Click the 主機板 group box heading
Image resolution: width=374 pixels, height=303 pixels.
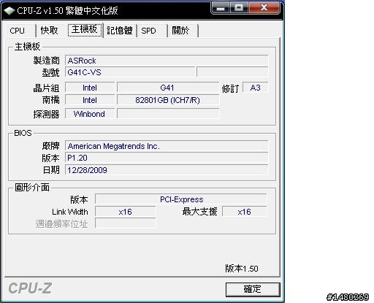point(27,47)
